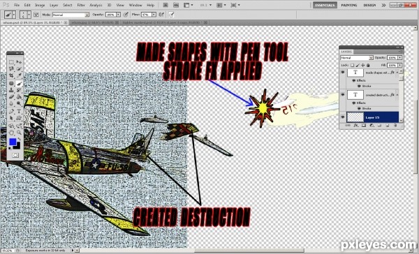Viewport: 419px width, 254px height.
Task: Select the Paint Bucket tool
Action: pyautogui.click(x=19, y=96)
